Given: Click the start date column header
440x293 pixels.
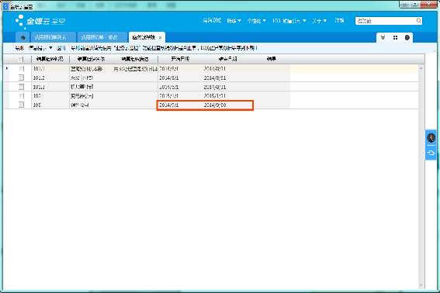Looking at the screenshot, I should 180,59.
